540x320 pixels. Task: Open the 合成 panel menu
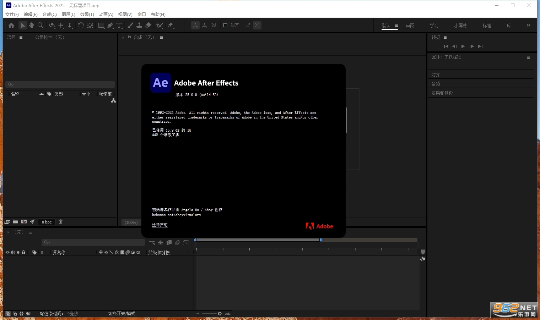[x=162, y=37]
